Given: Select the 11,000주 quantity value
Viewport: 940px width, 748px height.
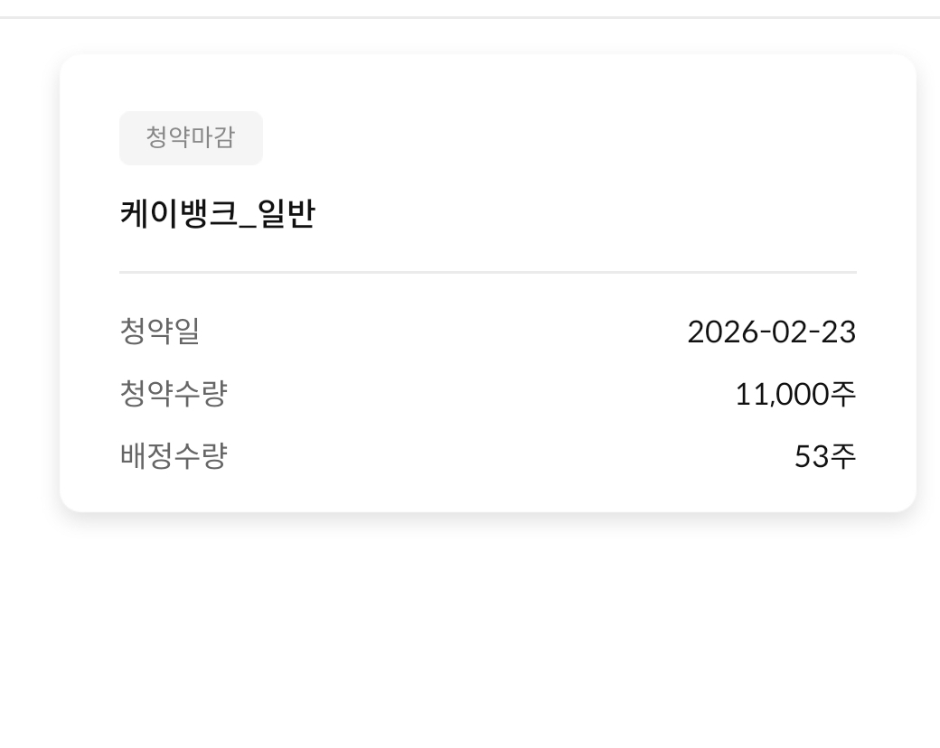Looking at the screenshot, I should click(x=794, y=394).
